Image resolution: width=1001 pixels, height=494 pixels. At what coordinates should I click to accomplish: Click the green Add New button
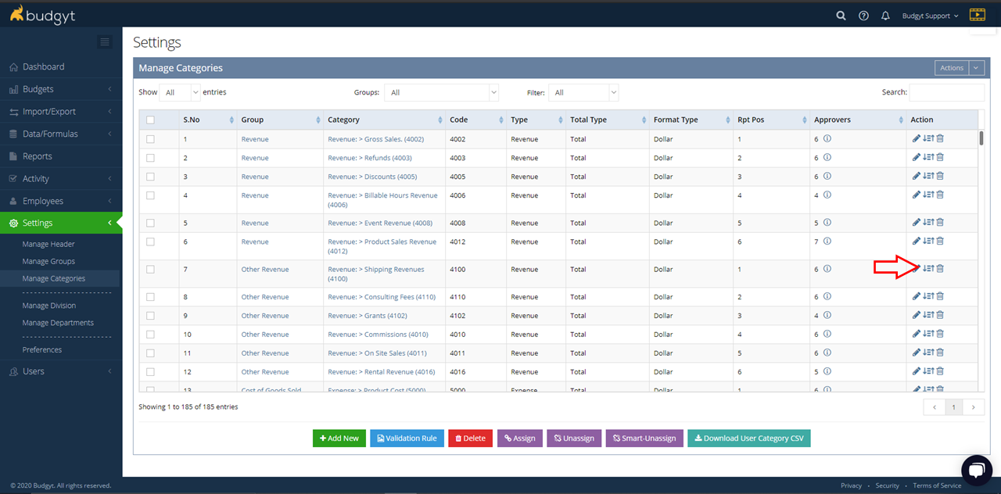point(339,439)
